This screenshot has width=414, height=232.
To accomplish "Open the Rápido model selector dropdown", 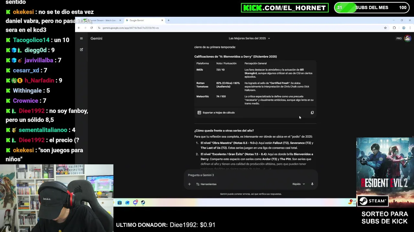I will pos(299,184).
